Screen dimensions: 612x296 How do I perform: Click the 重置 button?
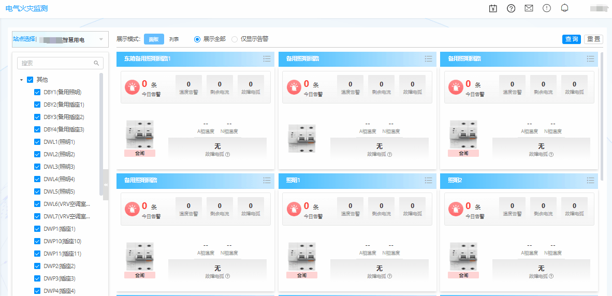pos(593,39)
